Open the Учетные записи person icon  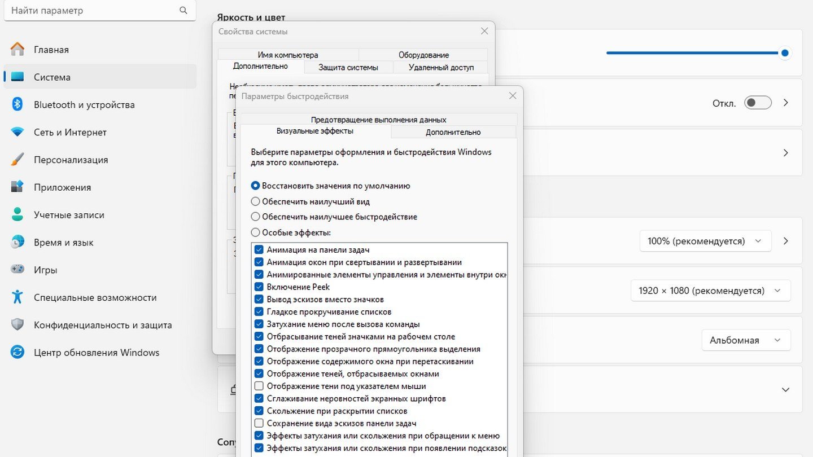click(x=18, y=215)
